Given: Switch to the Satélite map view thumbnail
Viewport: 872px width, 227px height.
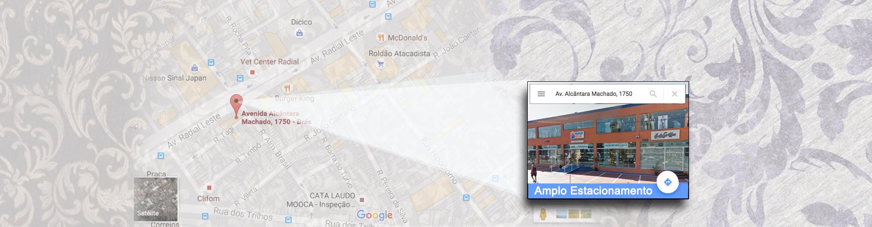Looking at the screenshot, I should click(x=156, y=198).
